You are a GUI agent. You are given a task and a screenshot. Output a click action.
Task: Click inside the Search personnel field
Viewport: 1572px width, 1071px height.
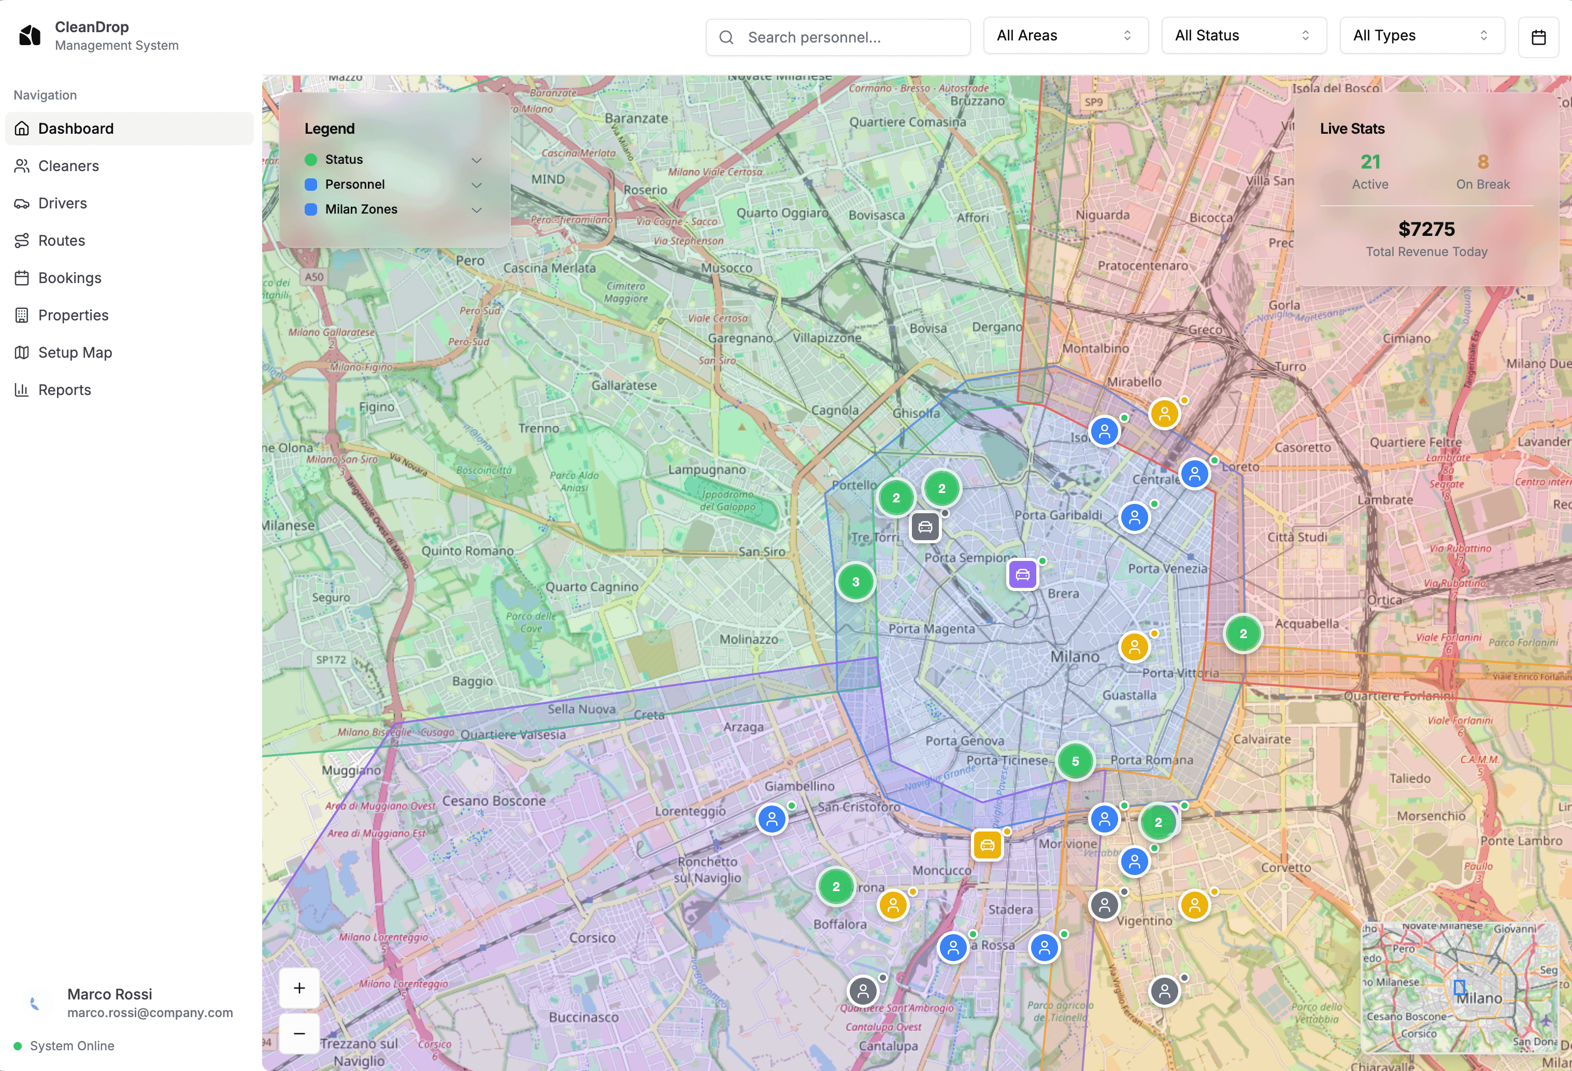point(839,37)
